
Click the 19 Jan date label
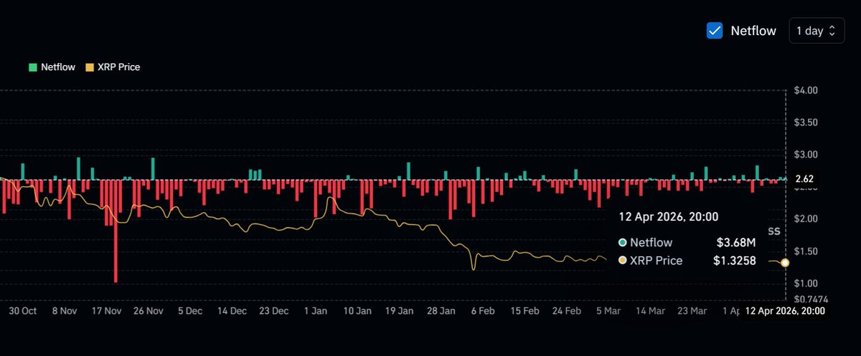pos(400,312)
